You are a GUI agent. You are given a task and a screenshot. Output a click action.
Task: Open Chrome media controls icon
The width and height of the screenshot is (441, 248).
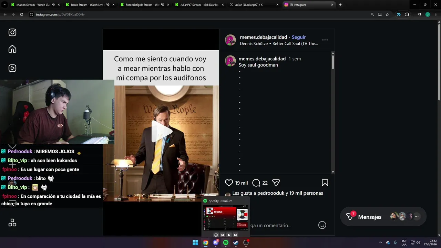click(x=419, y=14)
